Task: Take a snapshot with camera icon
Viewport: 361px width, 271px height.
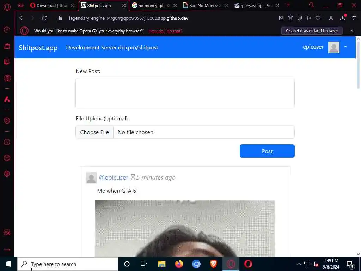Action: click(290, 18)
